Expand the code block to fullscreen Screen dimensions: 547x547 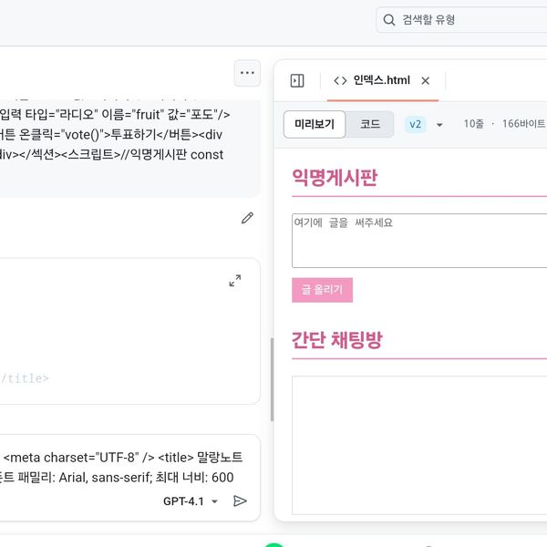pyautogui.click(x=234, y=281)
